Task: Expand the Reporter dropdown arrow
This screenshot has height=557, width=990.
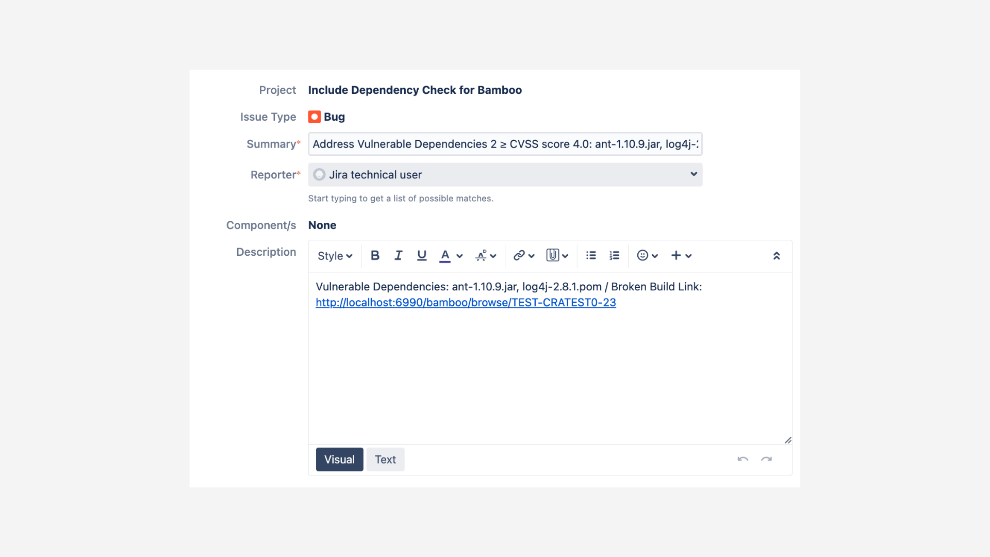Action: tap(694, 174)
